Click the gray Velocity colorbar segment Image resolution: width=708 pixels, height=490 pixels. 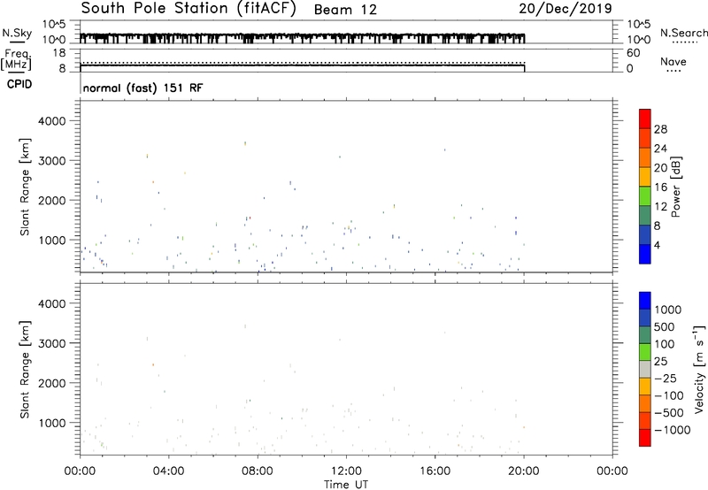click(x=645, y=370)
